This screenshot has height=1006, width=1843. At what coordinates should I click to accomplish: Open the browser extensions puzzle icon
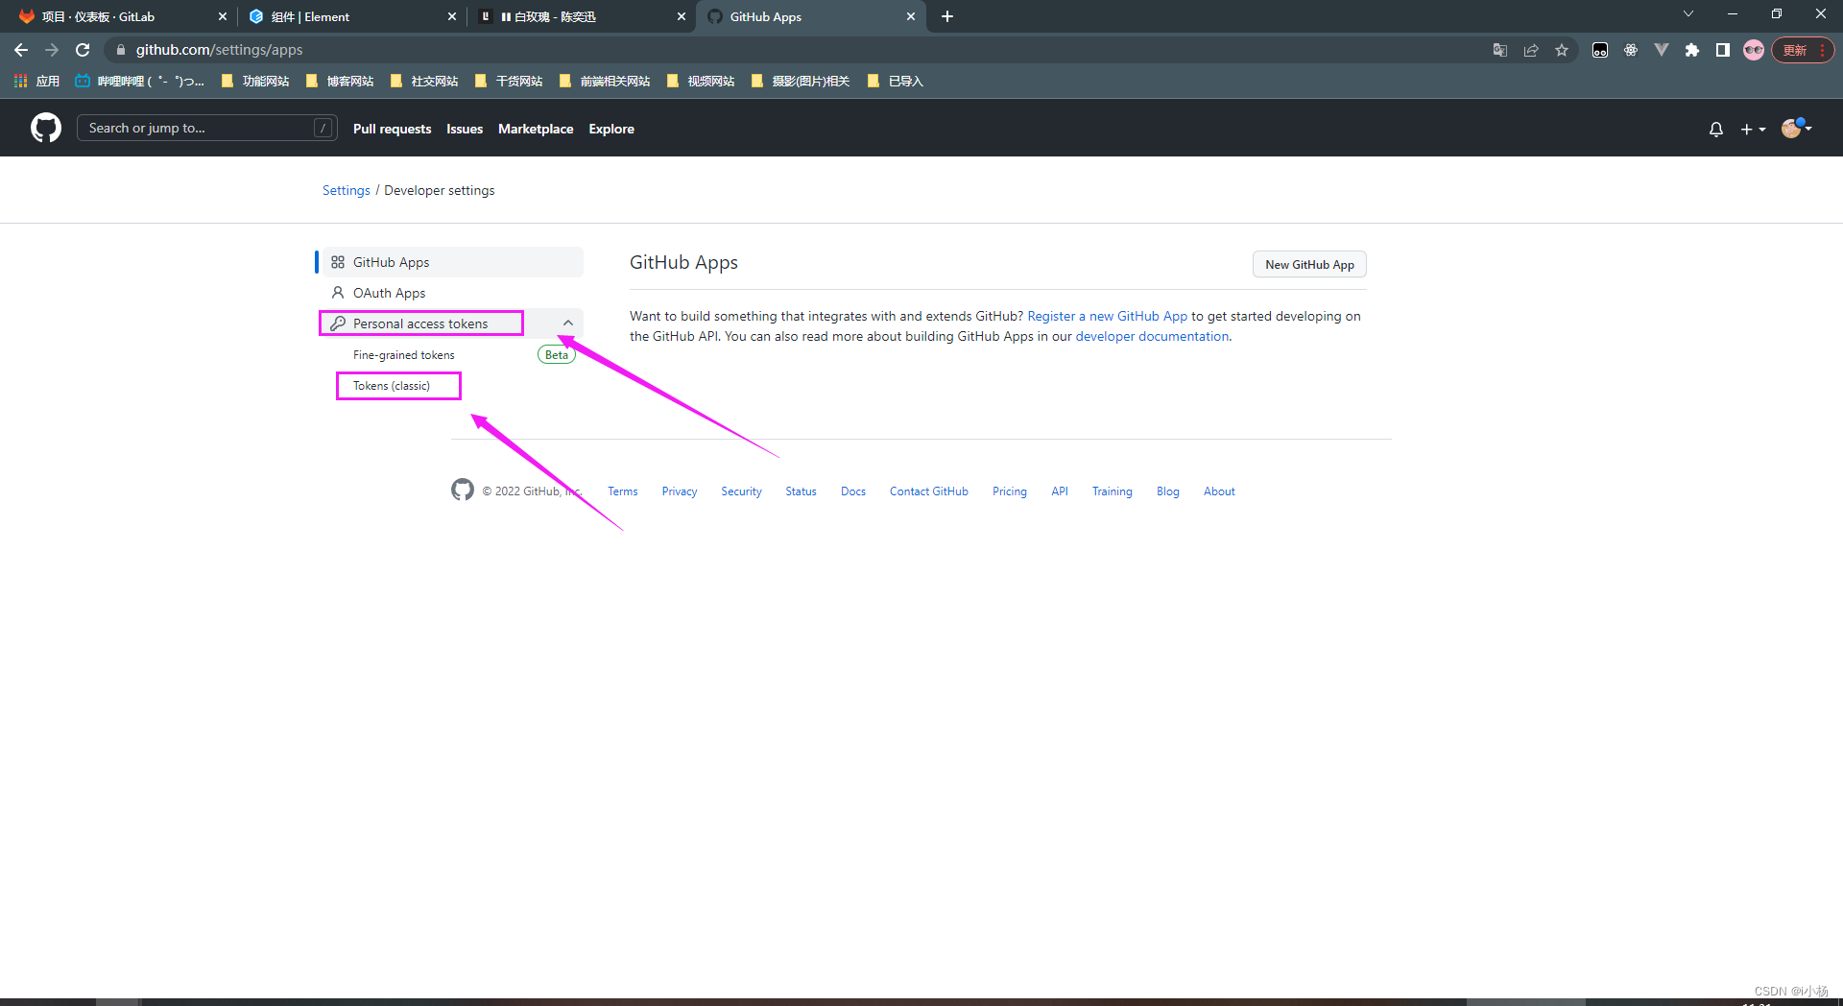(1692, 50)
